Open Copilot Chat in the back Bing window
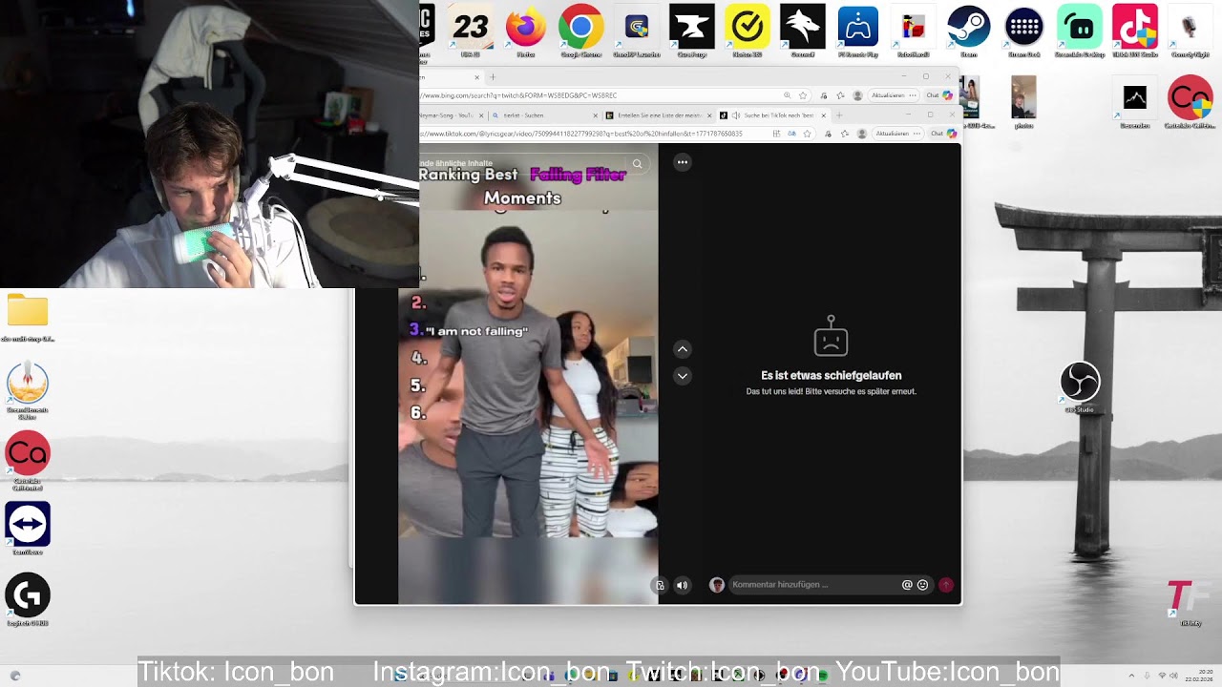1222x687 pixels. (940, 95)
